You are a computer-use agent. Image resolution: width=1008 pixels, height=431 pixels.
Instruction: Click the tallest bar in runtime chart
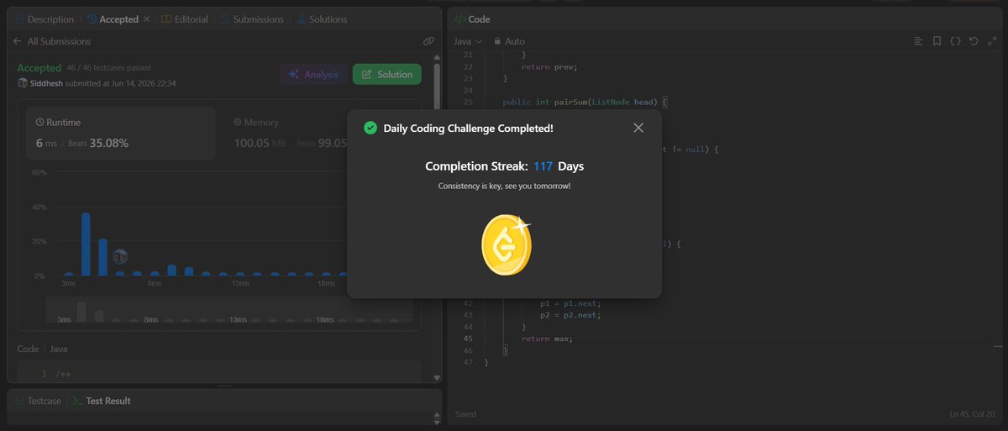(x=86, y=244)
